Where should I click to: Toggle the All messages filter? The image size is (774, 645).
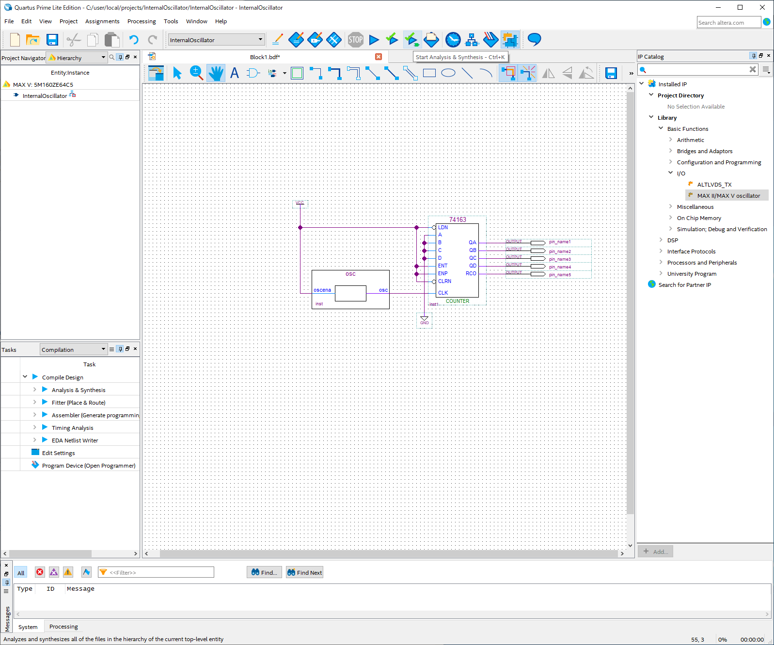tap(21, 573)
